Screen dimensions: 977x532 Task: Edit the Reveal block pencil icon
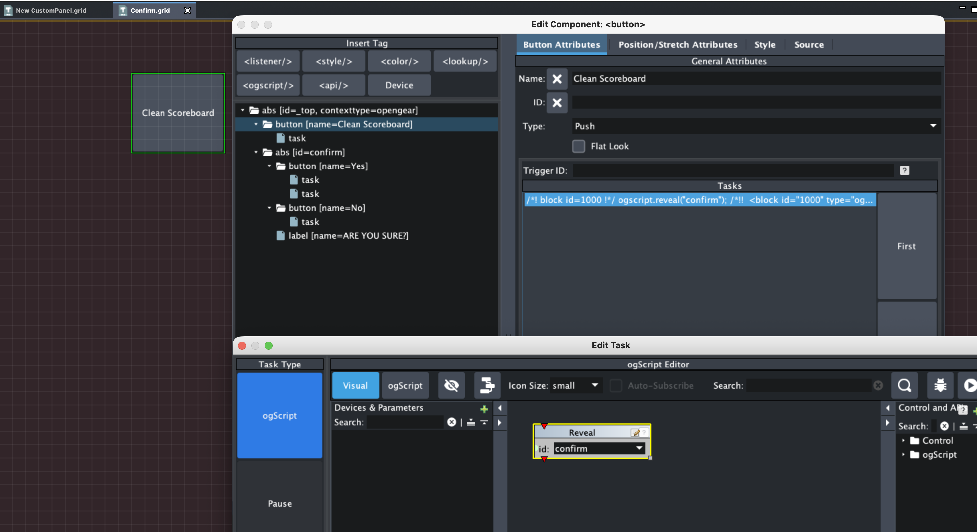[x=635, y=432]
